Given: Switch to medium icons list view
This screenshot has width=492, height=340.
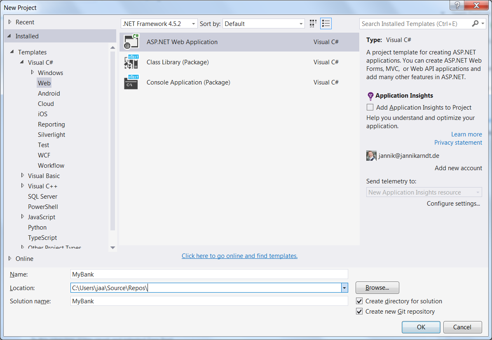Looking at the screenshot, I should point(326,23).
